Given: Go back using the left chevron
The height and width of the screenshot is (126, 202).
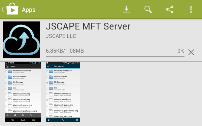Looking at the screenshot, I should (3, 9).
